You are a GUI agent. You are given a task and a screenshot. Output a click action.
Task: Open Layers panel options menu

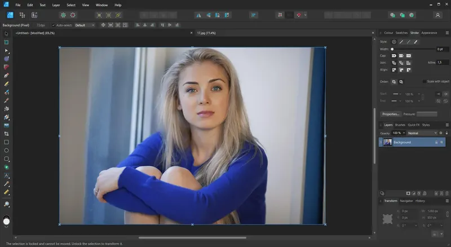click(447, 125)
